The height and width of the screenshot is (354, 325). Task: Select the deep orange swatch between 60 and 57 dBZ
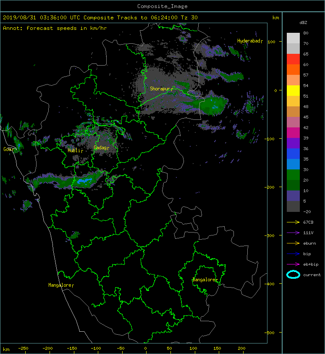pos(293,70)
